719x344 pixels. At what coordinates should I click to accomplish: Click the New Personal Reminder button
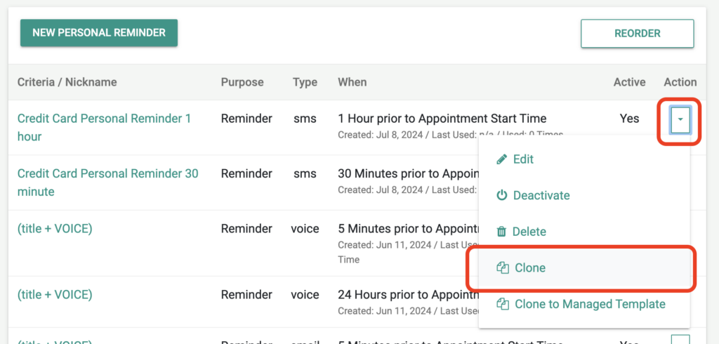click(x=98, y=33)
